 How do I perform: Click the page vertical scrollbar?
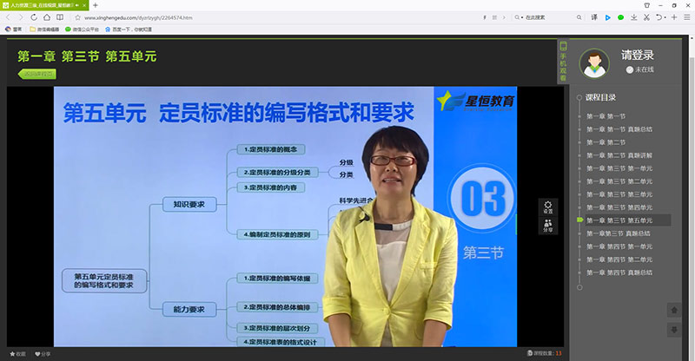(x=692, y=197)
